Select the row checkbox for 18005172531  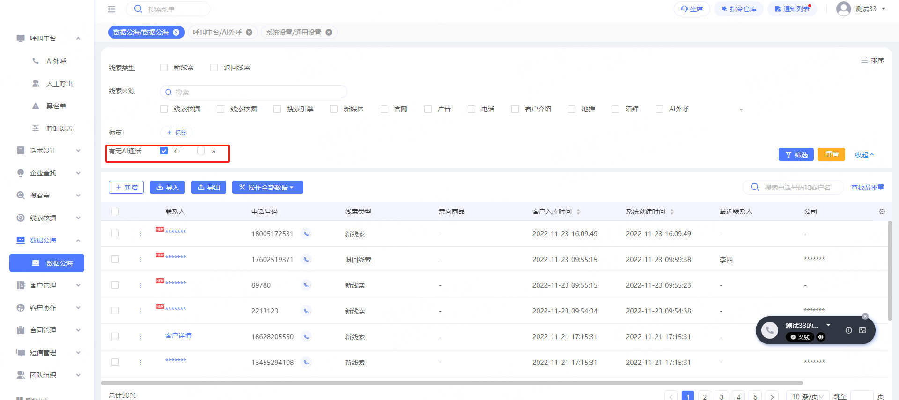[115, 233]
